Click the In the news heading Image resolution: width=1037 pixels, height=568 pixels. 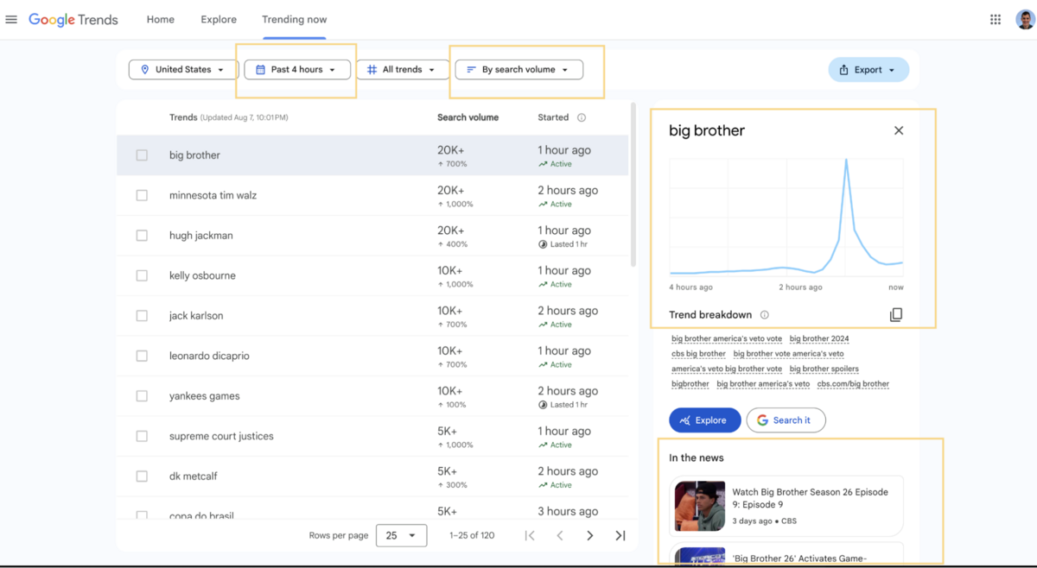coord(697,458)
